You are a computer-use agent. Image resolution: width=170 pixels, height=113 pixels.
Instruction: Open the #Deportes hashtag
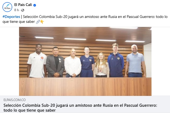click(x=11, y=17)
